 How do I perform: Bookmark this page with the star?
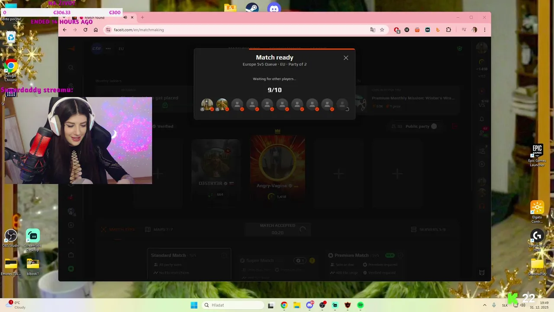382,30
